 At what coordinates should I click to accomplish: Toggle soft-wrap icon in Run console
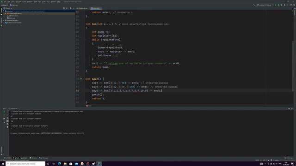tap(7, 118)
